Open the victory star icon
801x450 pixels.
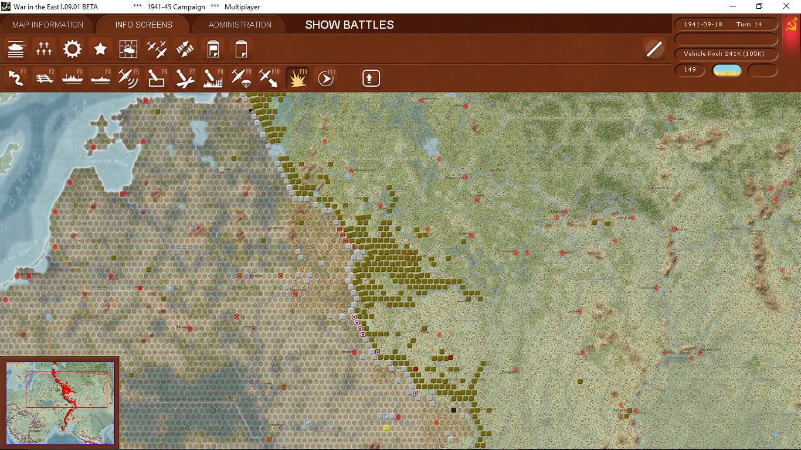point(100,49)
